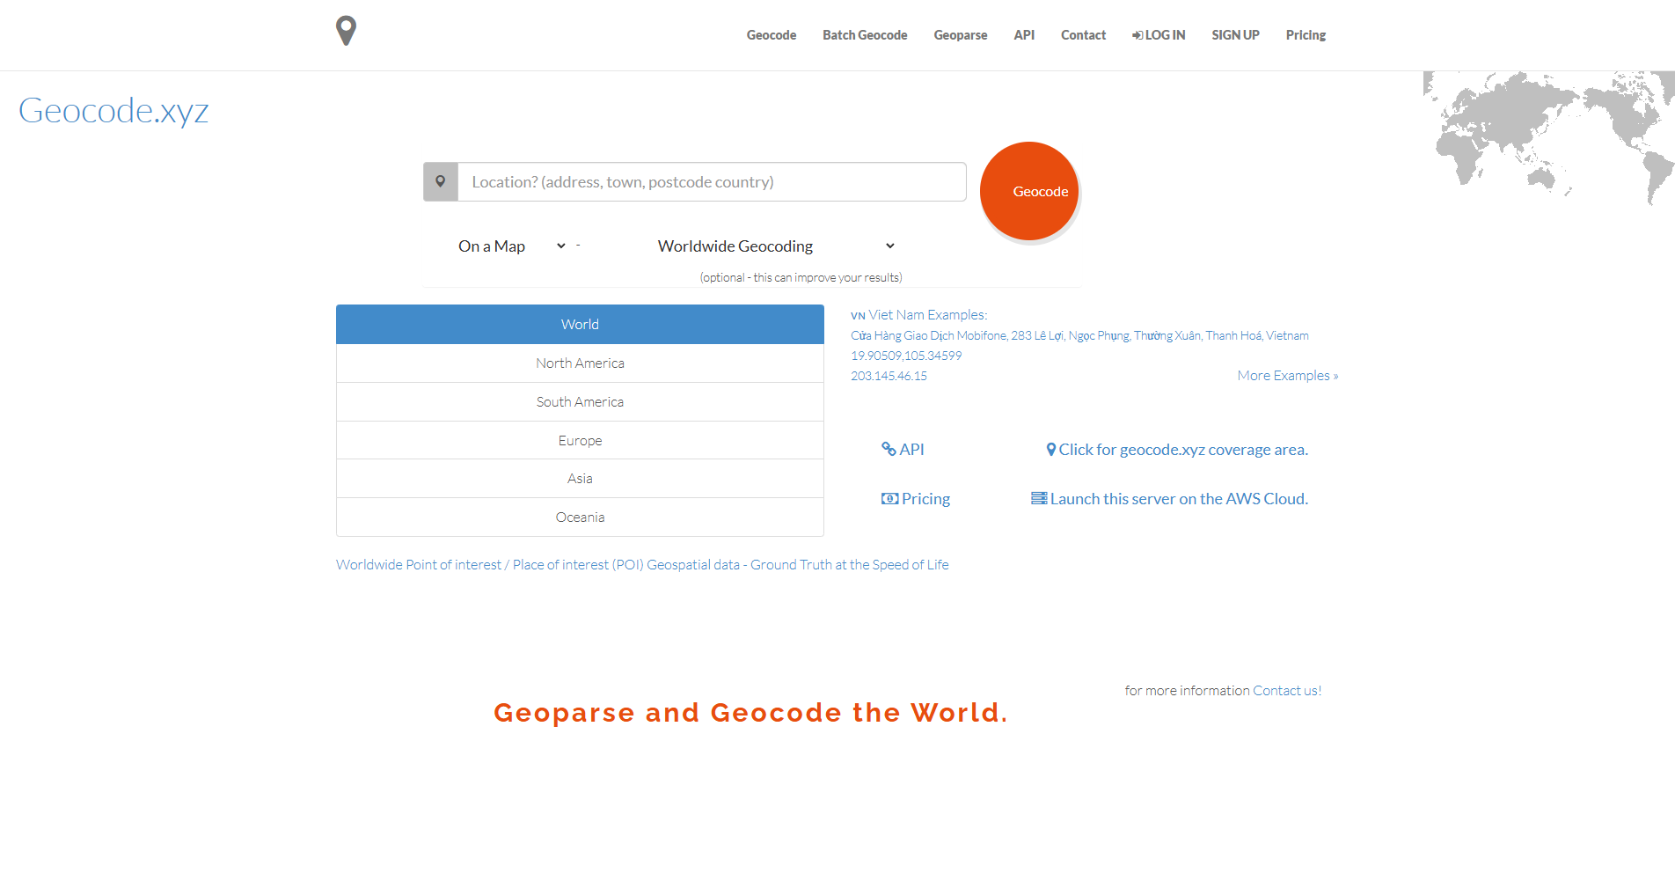
Task: Choose Europe from the region list
Action: click(580, 441)
